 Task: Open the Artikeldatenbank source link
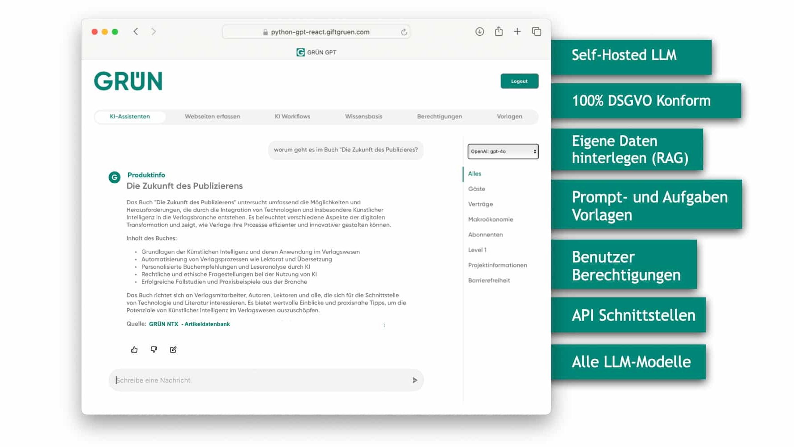tap(207, 324)
